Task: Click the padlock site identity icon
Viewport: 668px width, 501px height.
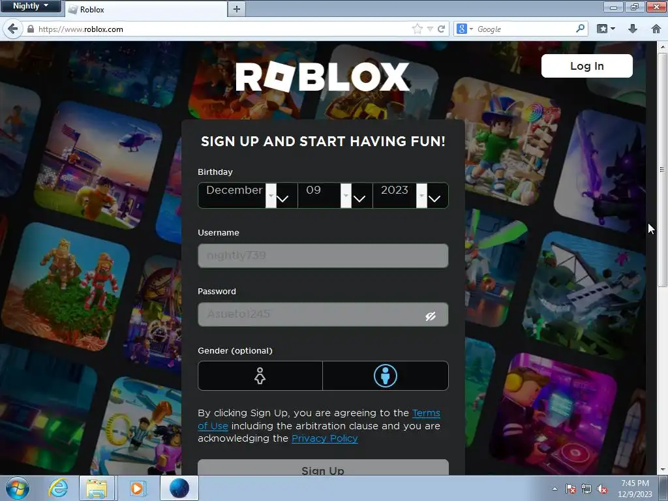Action: click(x=30, y=29)
